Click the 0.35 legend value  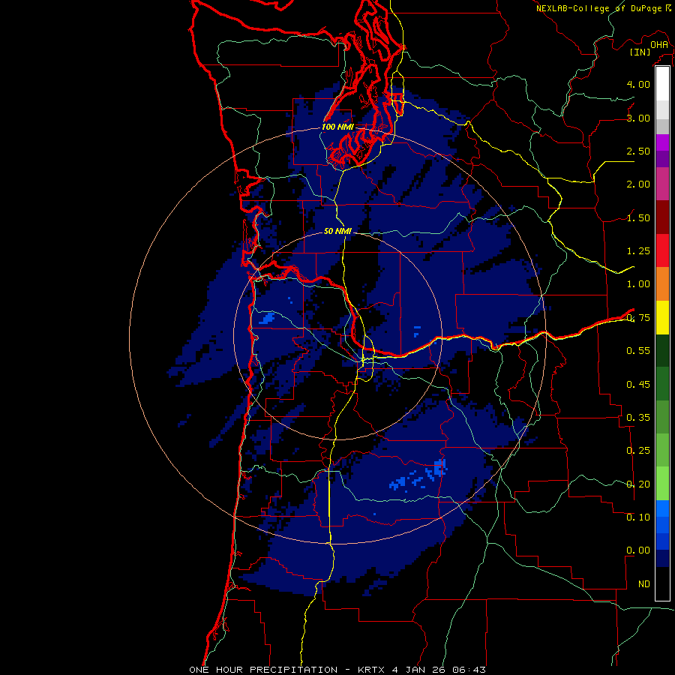638,418
